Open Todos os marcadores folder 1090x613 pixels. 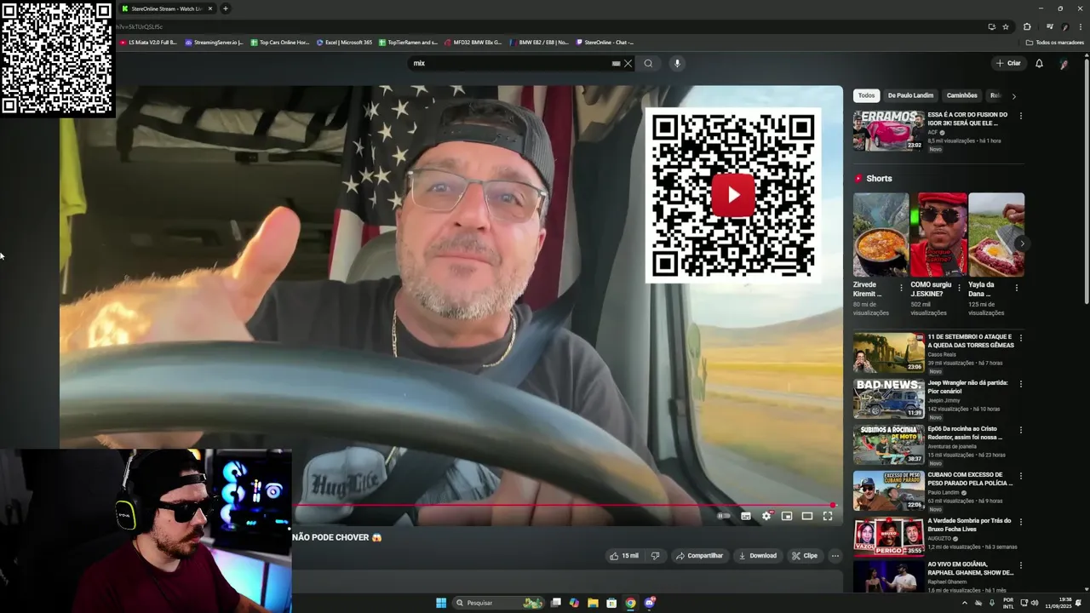[x=1055, y=42]
